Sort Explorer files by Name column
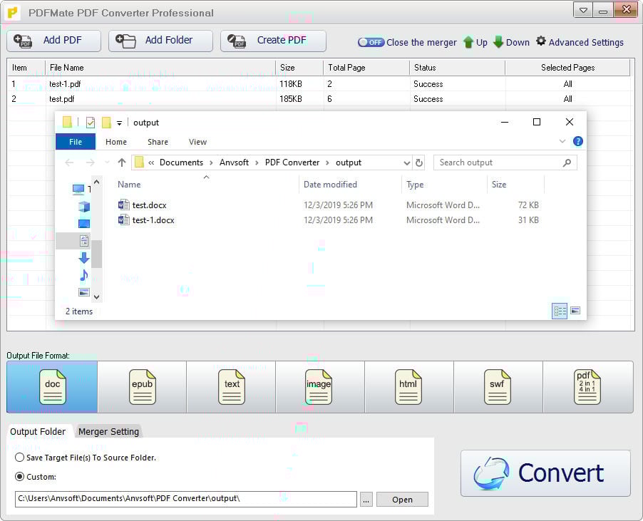Screen dimensions: 643x521 129,185
